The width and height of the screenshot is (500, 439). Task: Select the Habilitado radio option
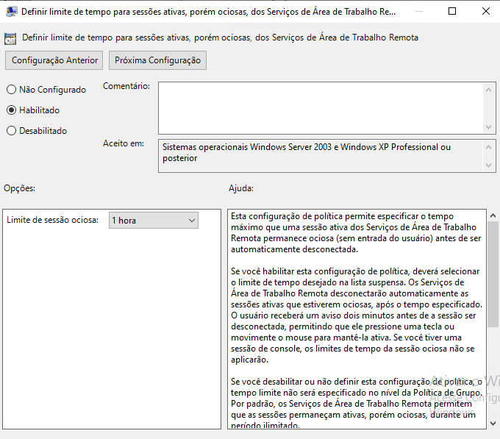[x=11, y=110]
